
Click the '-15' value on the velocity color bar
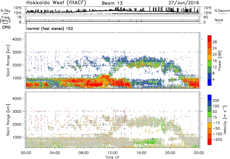(216, 123)
